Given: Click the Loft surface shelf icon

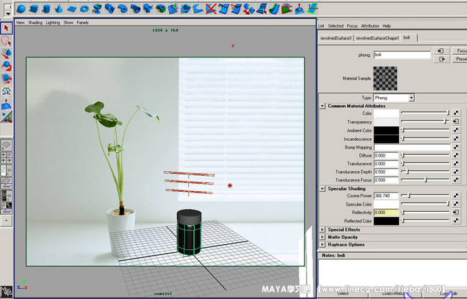Looking at the screenshot, I should 110,9.
